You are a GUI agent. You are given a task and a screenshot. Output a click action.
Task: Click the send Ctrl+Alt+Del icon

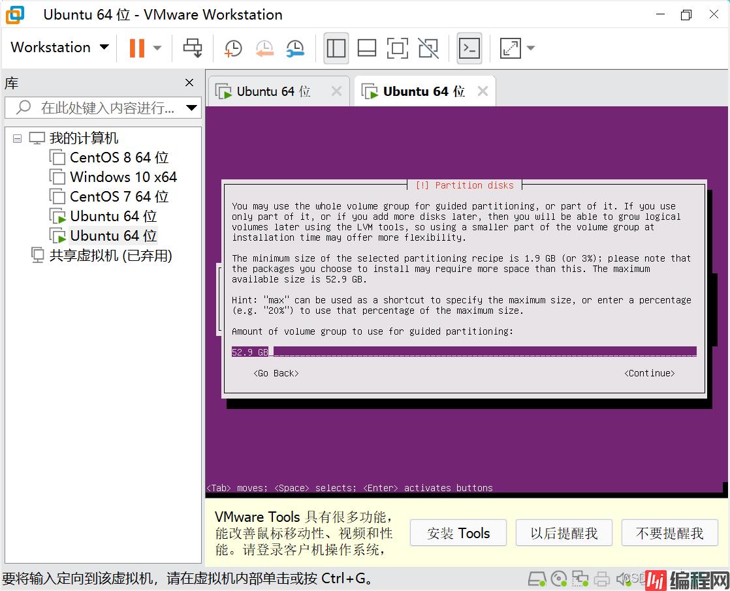point(193,48)
